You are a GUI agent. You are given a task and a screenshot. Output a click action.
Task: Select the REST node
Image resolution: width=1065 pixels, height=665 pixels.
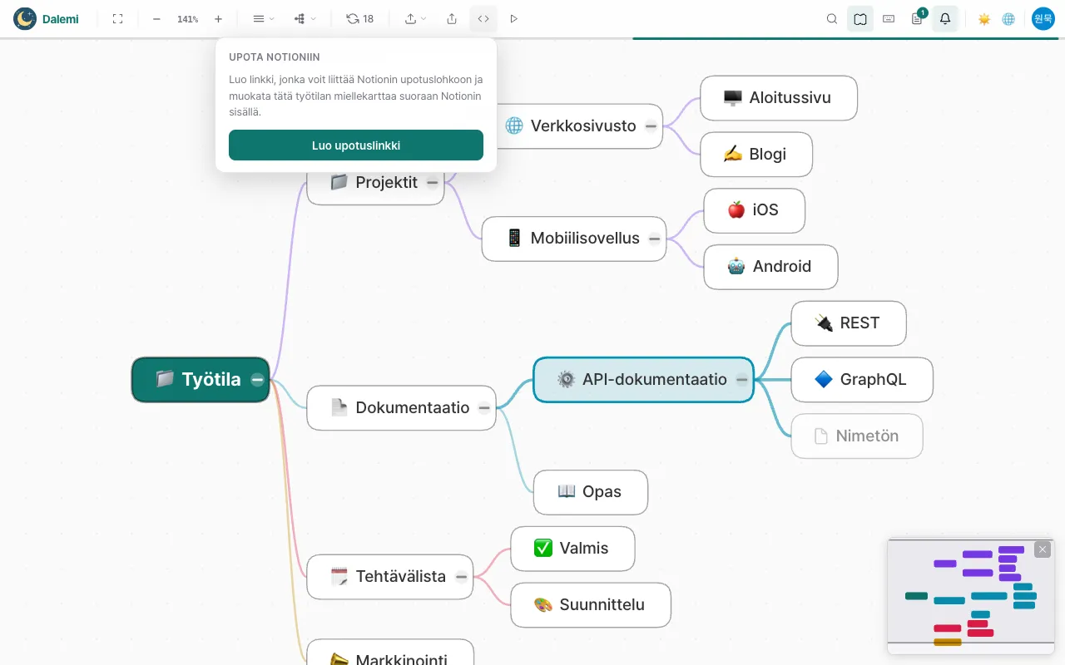[849, 323]
